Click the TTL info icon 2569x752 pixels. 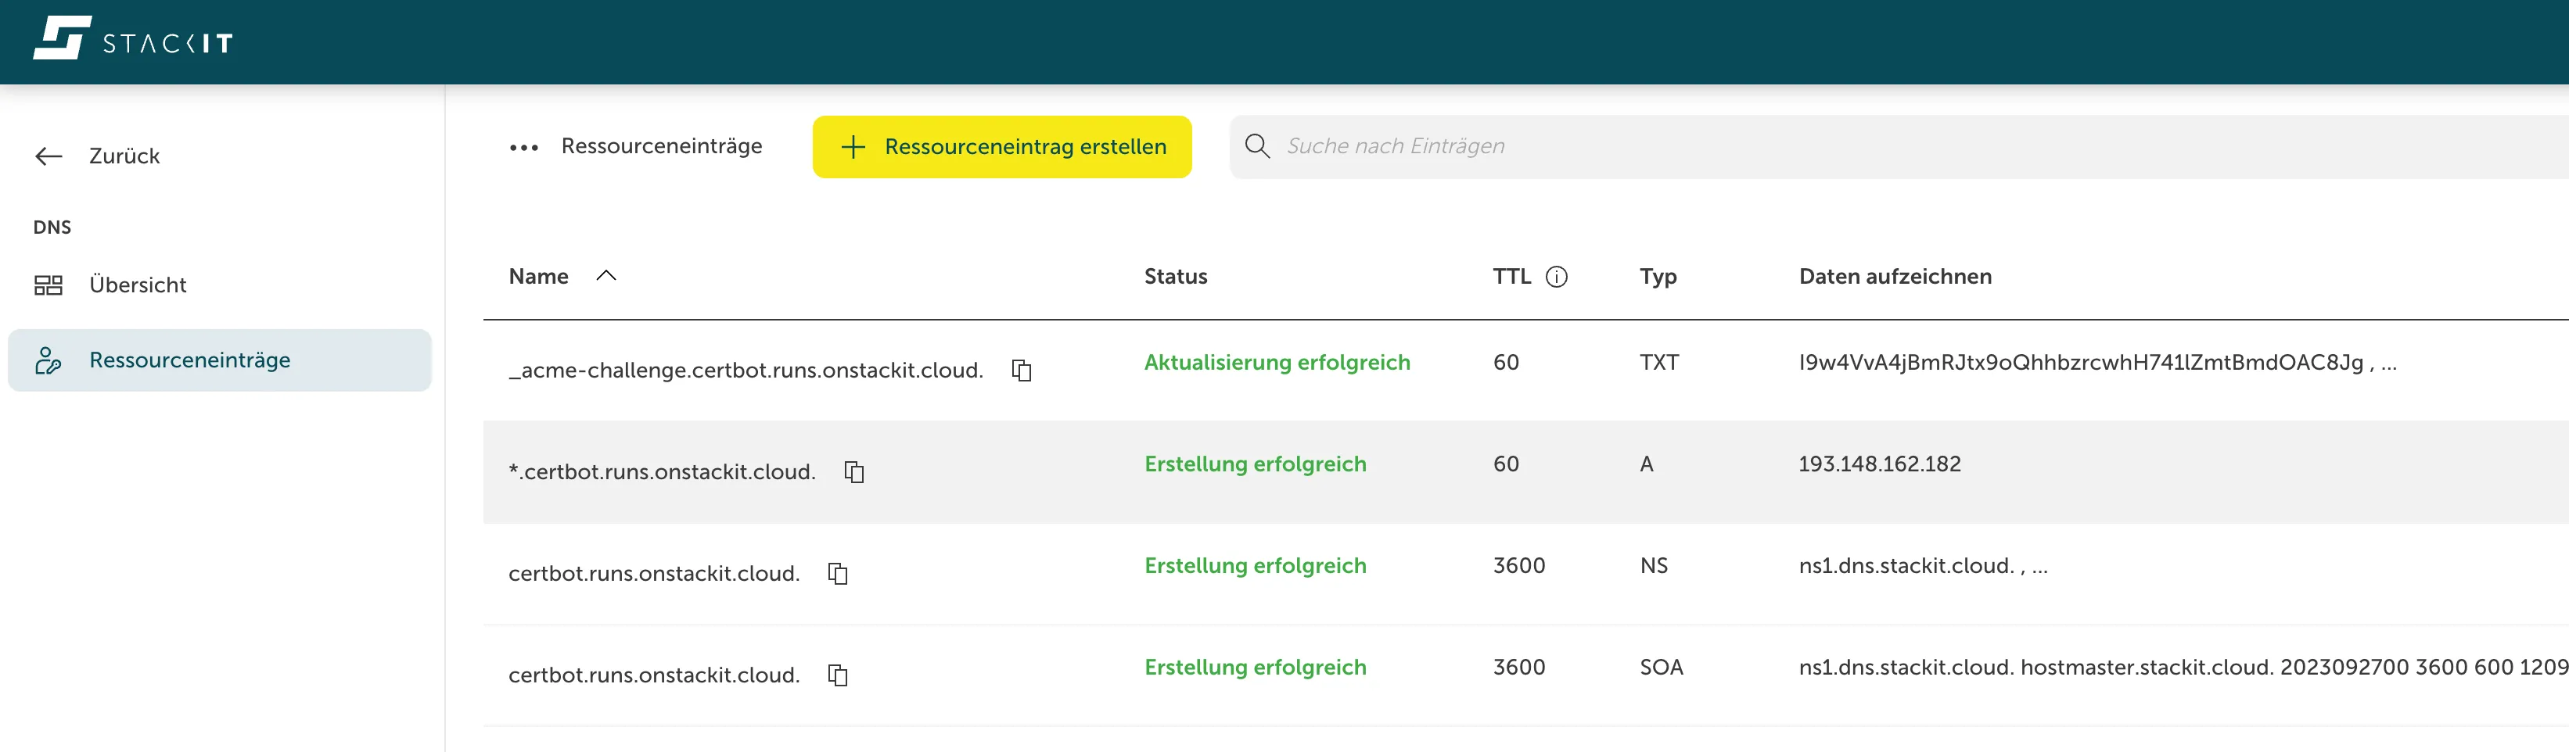pyautogui.click(x=1556, y=277)
